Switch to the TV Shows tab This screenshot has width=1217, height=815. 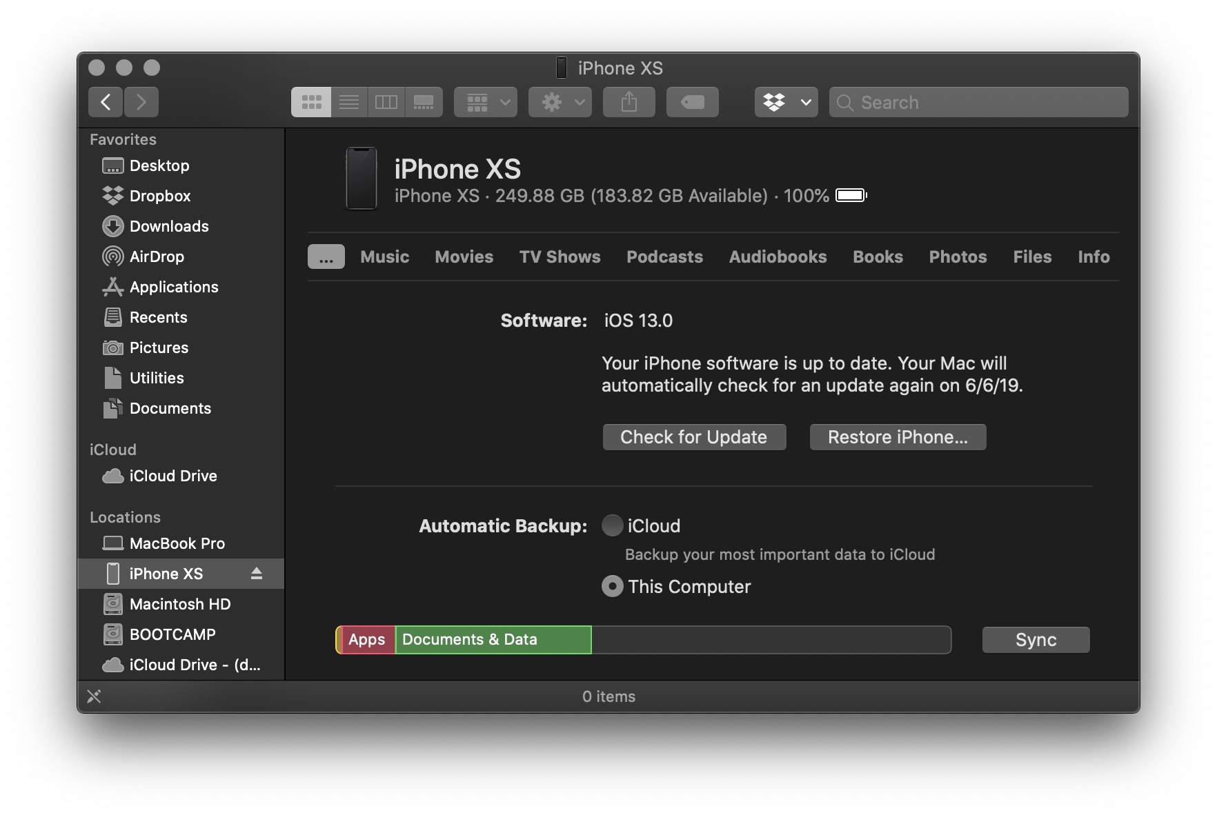pyautogui.click(x=560, y=256)
